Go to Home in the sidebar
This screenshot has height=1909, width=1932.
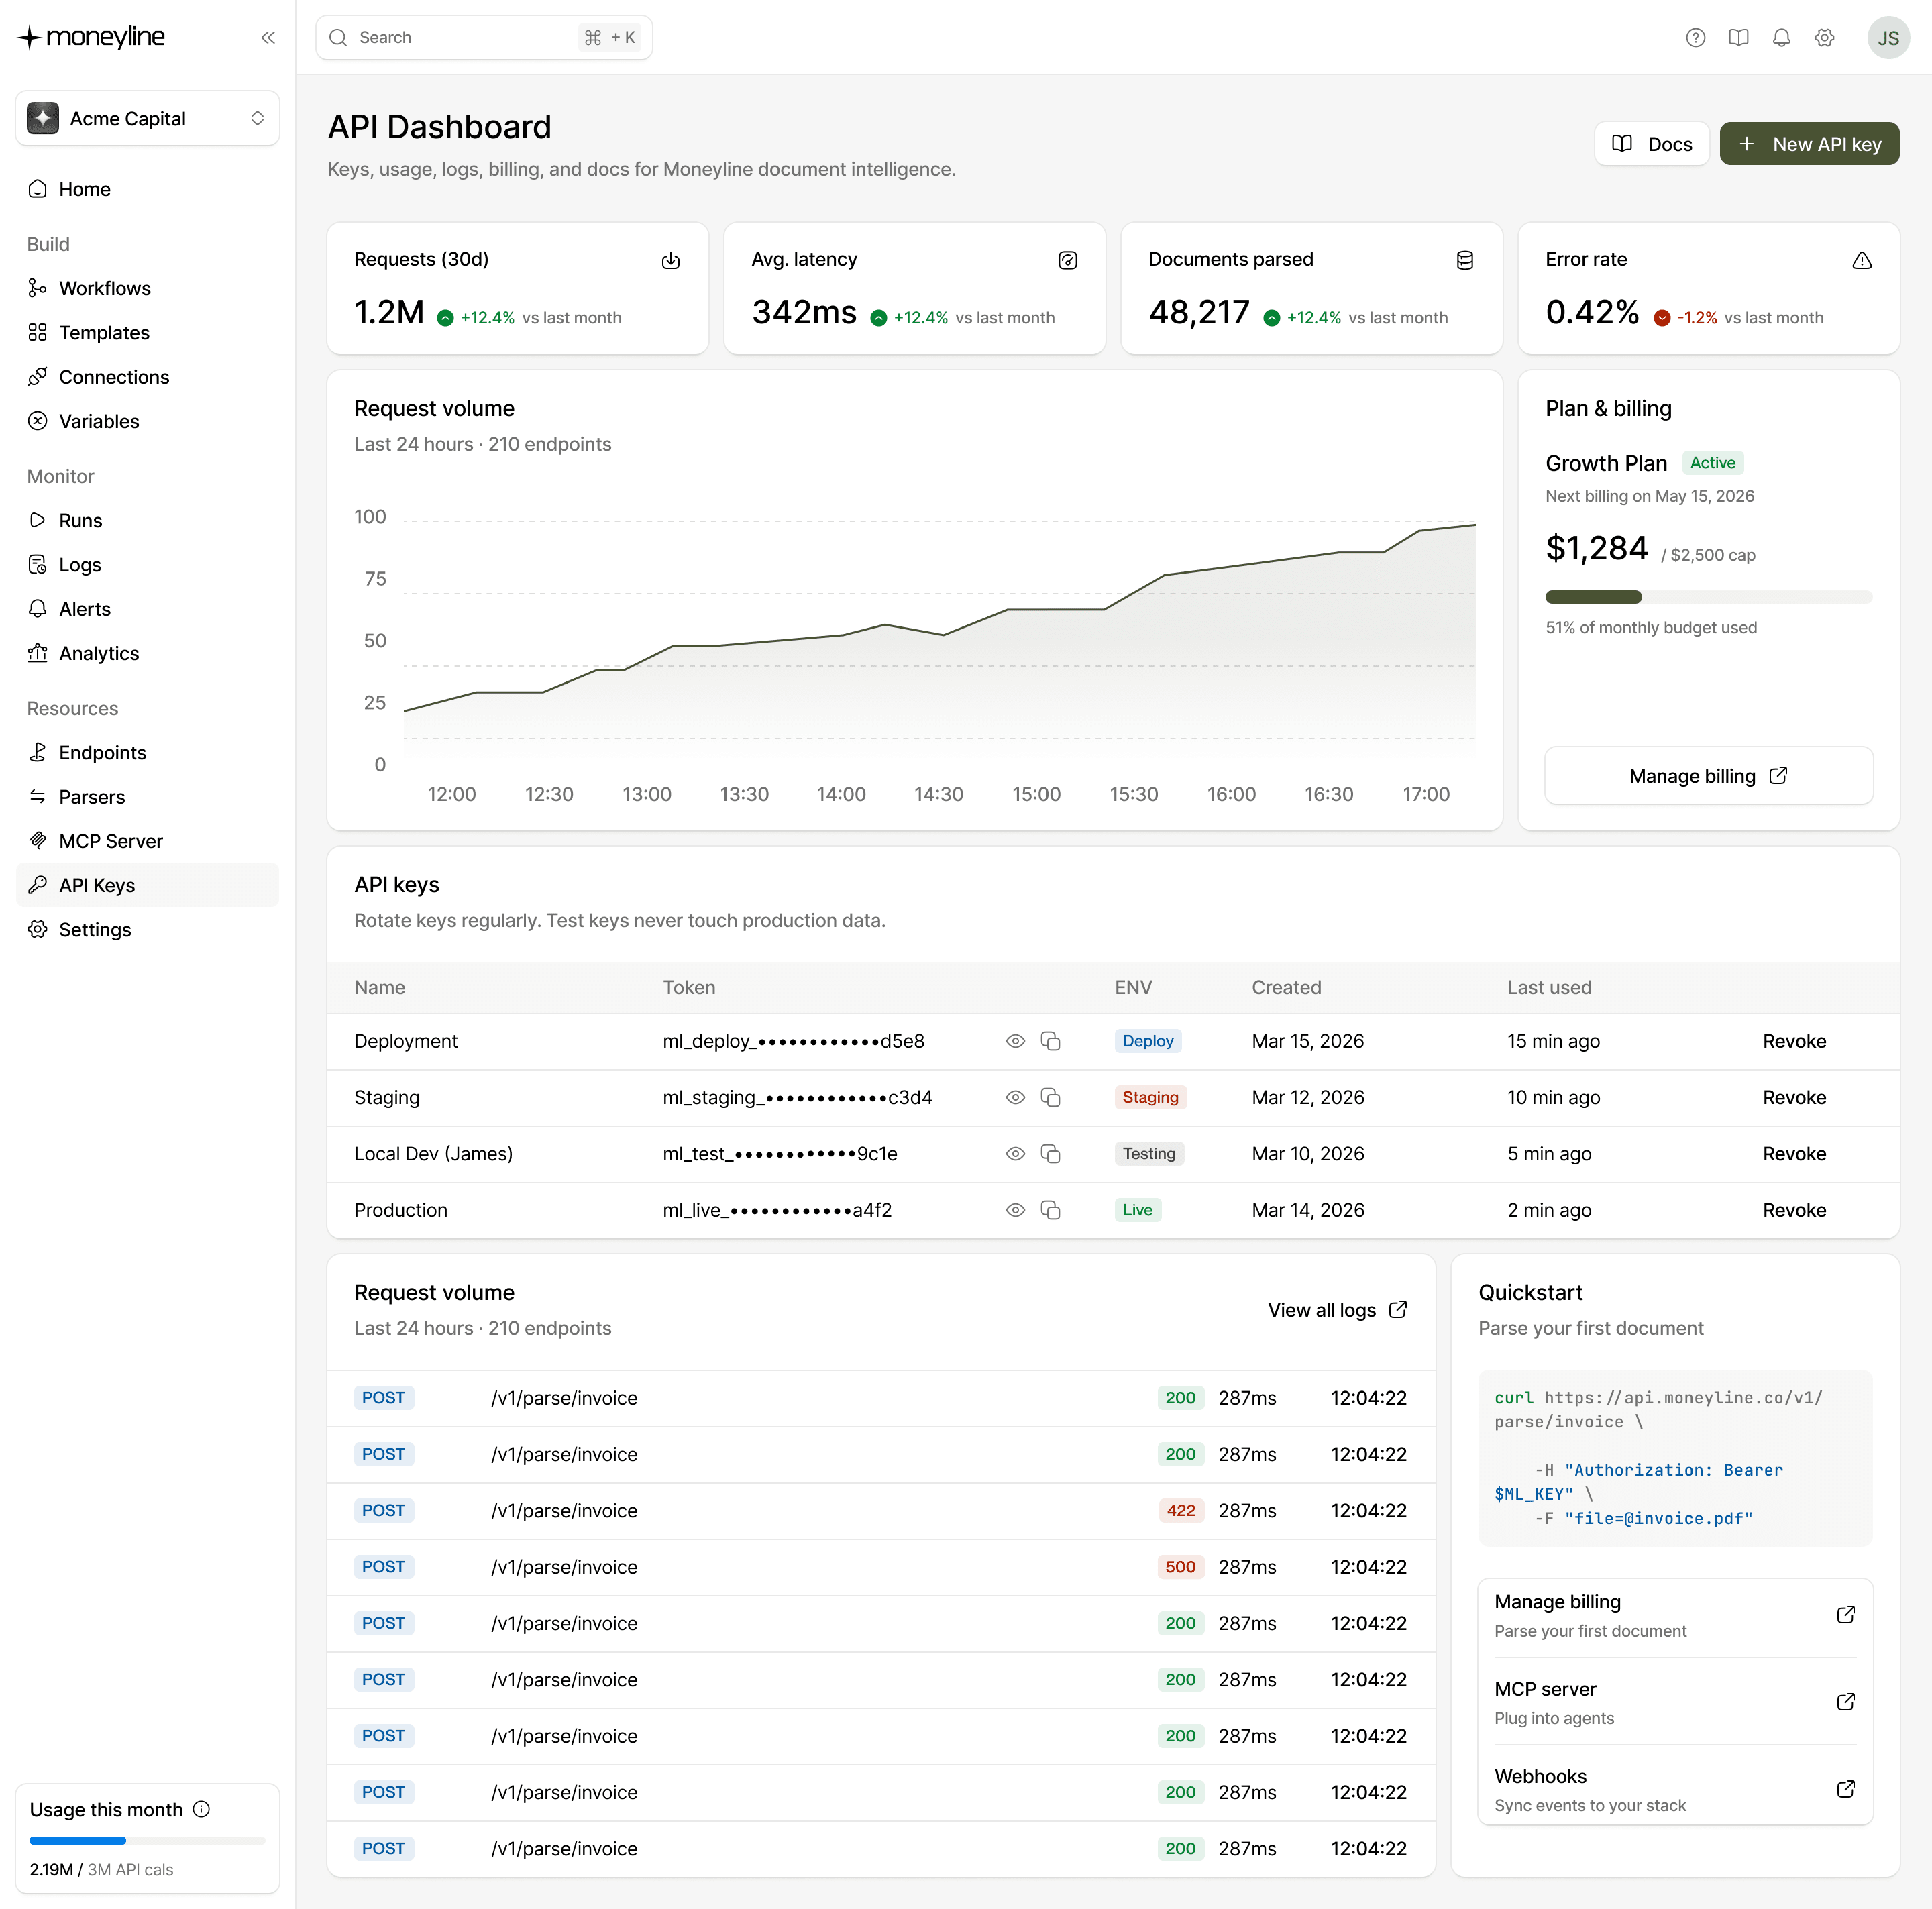coord(147,189)
